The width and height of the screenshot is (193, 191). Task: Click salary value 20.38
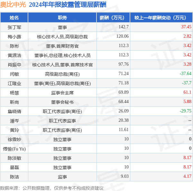(124, 120)
